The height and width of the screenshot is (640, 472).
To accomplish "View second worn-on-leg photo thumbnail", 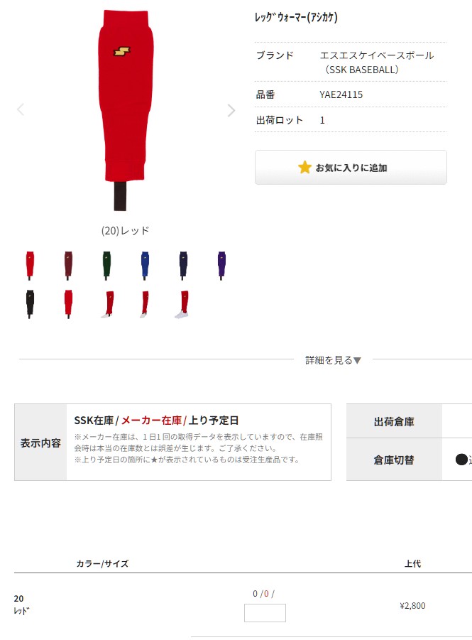I will 145,304.
